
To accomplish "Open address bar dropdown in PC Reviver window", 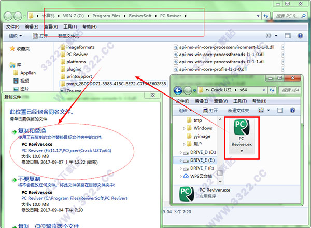I will click(x=258, y=16).
